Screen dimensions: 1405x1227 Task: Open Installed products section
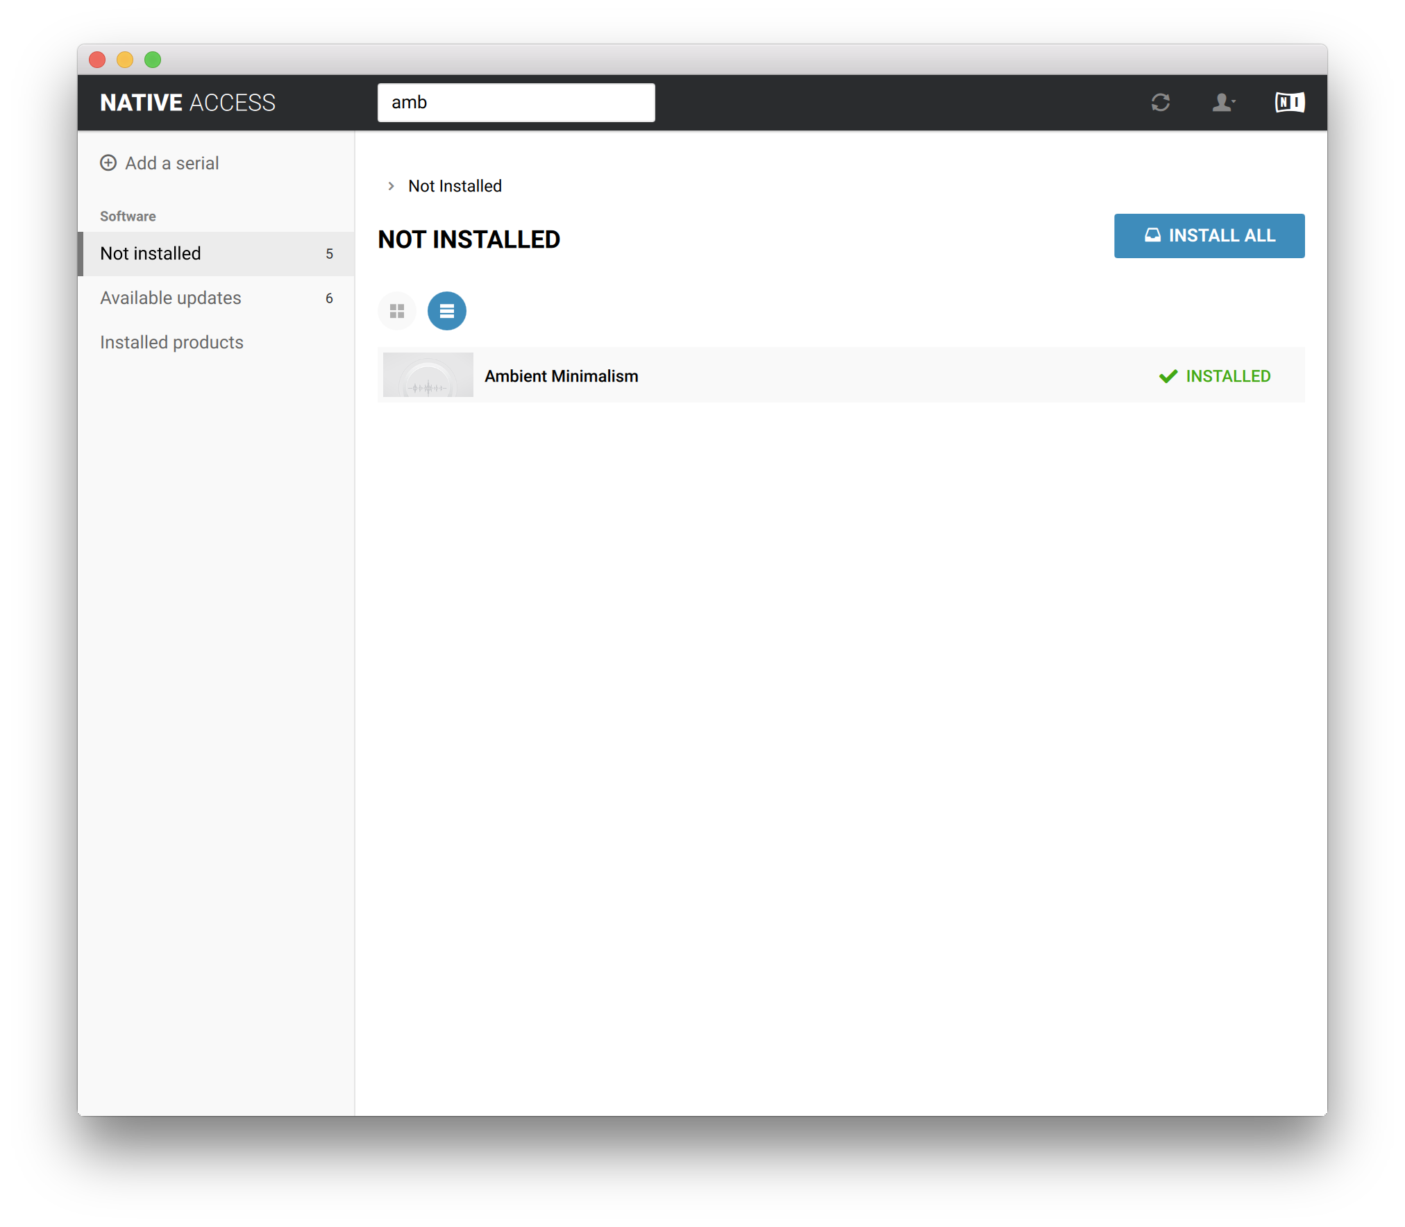coord(171,342)
